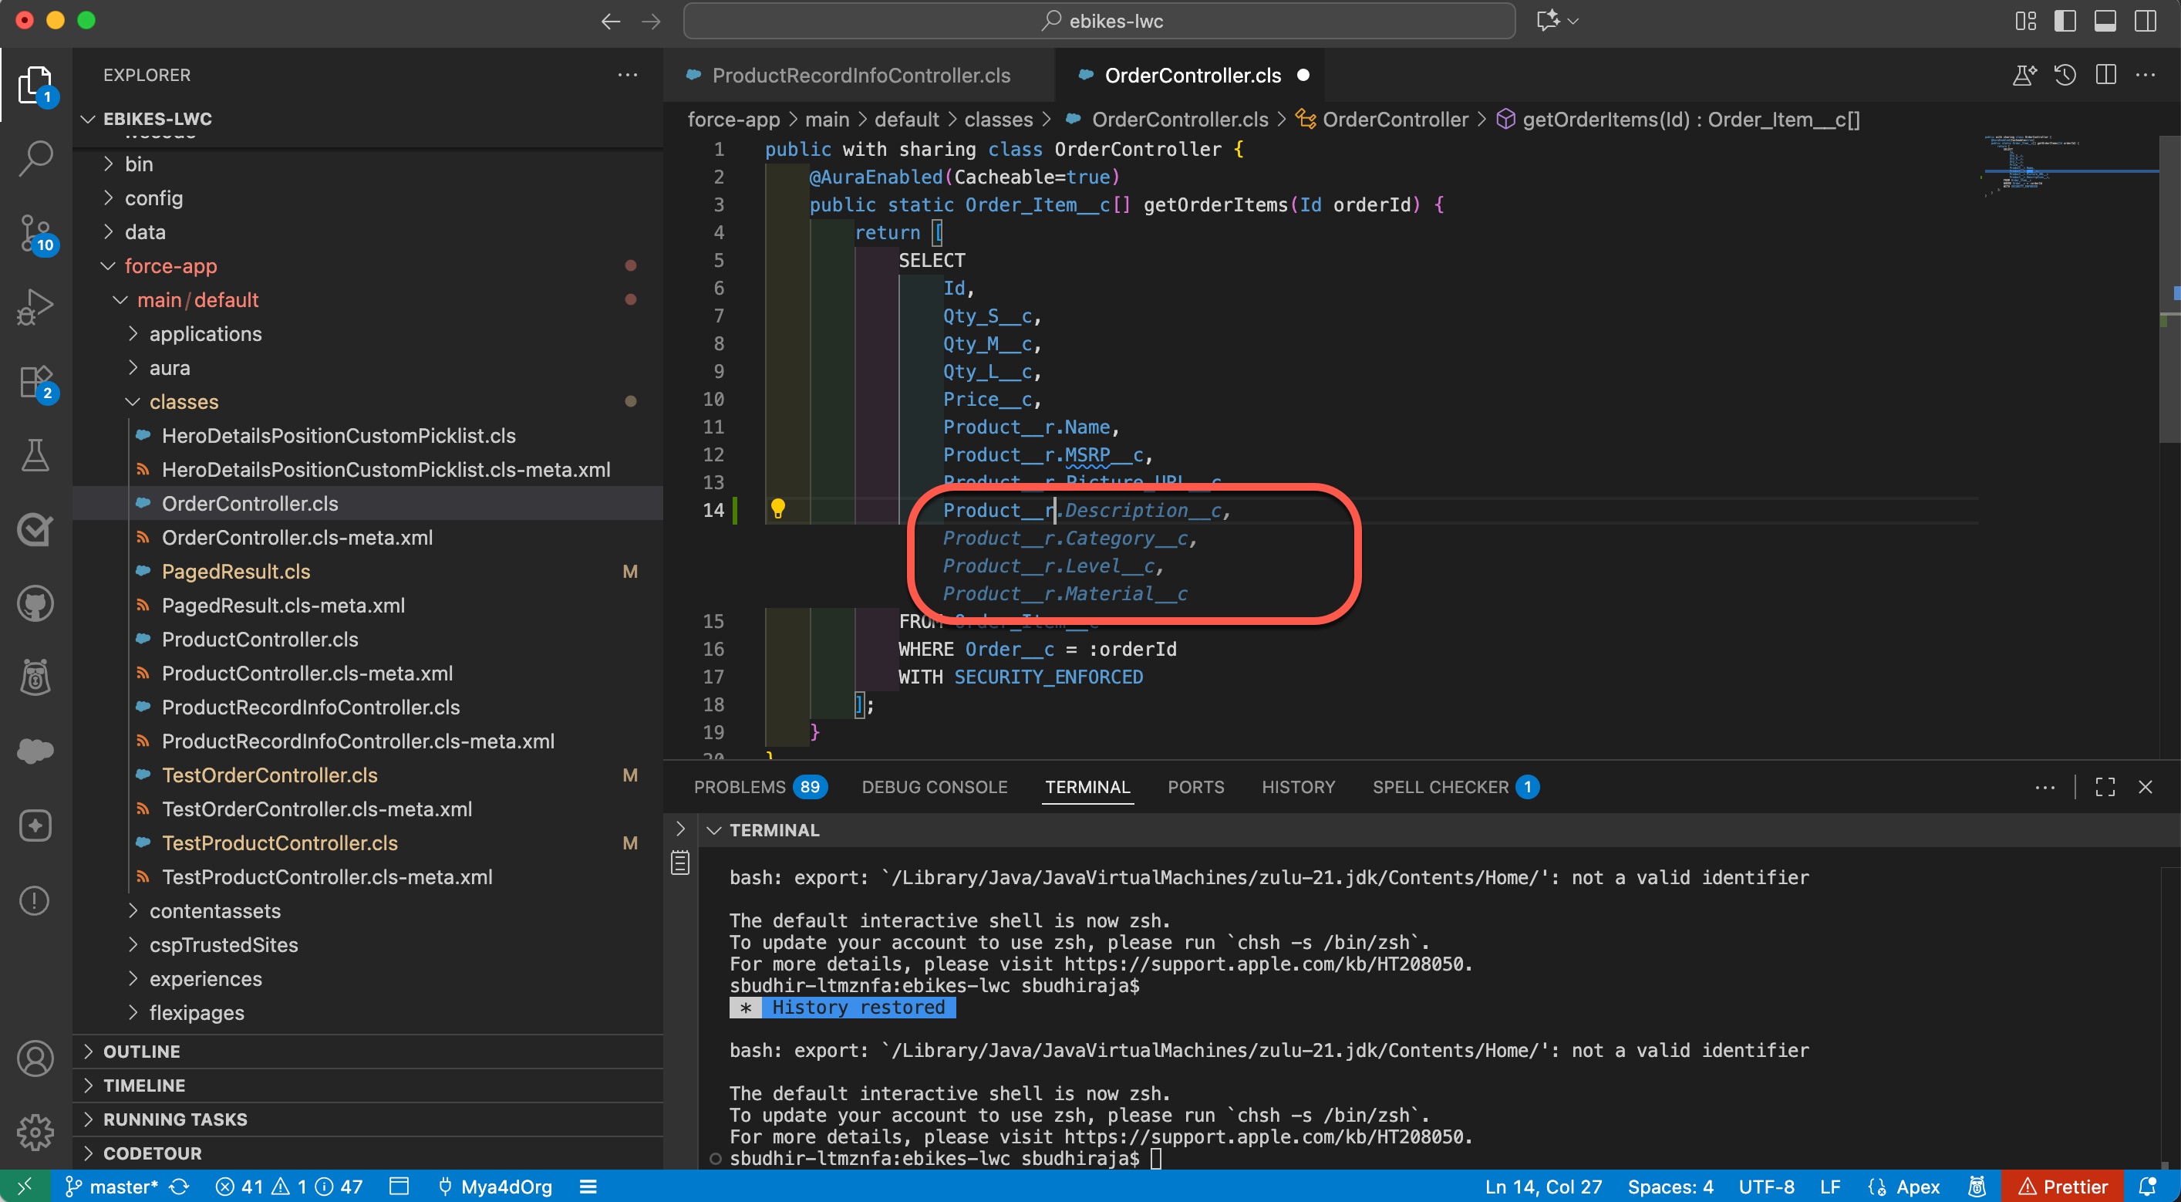Switch to the PROBLEMS panel tab

click(739, 787)
